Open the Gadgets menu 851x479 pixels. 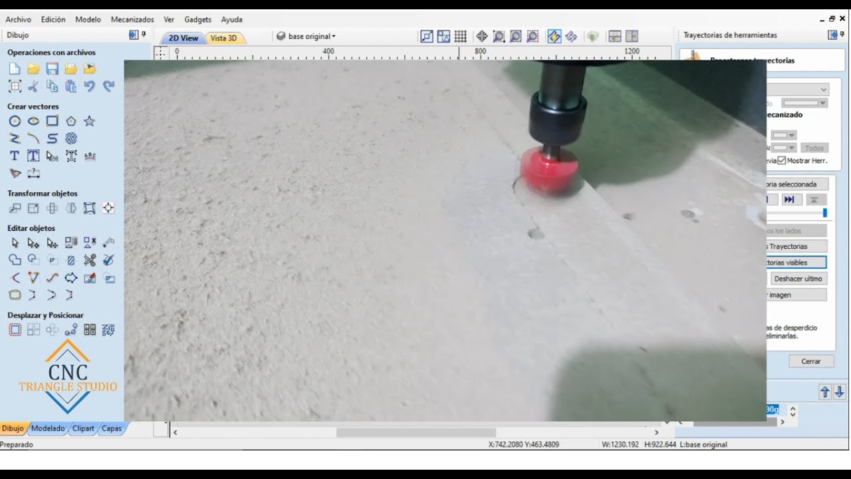coord(197,19)
